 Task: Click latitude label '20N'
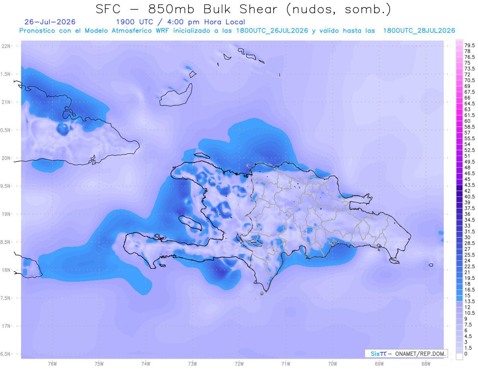tap(7, 158)
